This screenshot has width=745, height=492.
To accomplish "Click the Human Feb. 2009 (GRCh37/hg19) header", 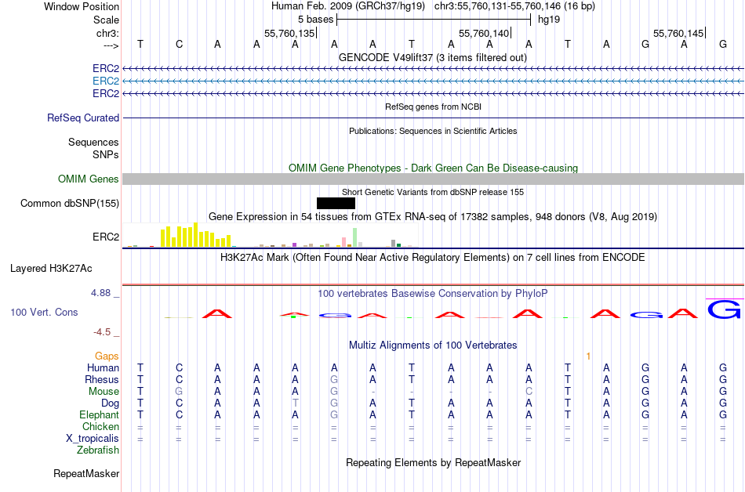I will coord(347,6).
